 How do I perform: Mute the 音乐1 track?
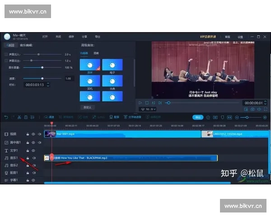click(34, 158)
